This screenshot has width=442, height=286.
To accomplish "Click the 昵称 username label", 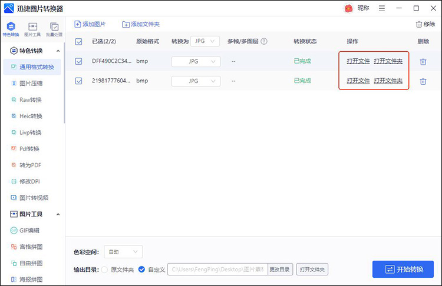I will pos(363,8).
